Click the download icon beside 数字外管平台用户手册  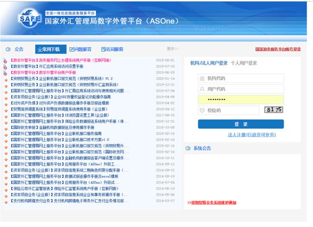[5, 73]
